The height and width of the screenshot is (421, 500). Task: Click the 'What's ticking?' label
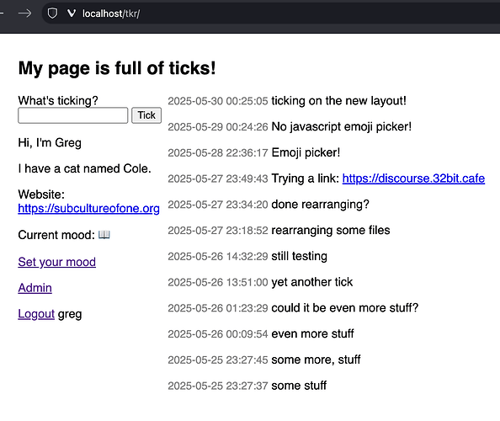(58, 100)
